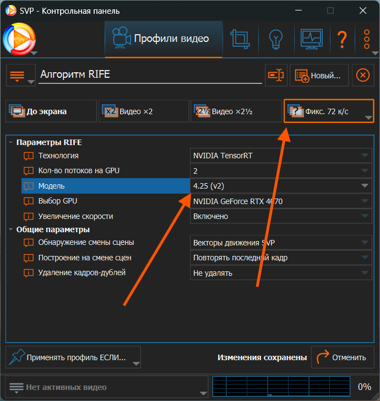Open the Нет активных видео list
The height and width of the screenshot is (401, 380).
click(107, 387)
